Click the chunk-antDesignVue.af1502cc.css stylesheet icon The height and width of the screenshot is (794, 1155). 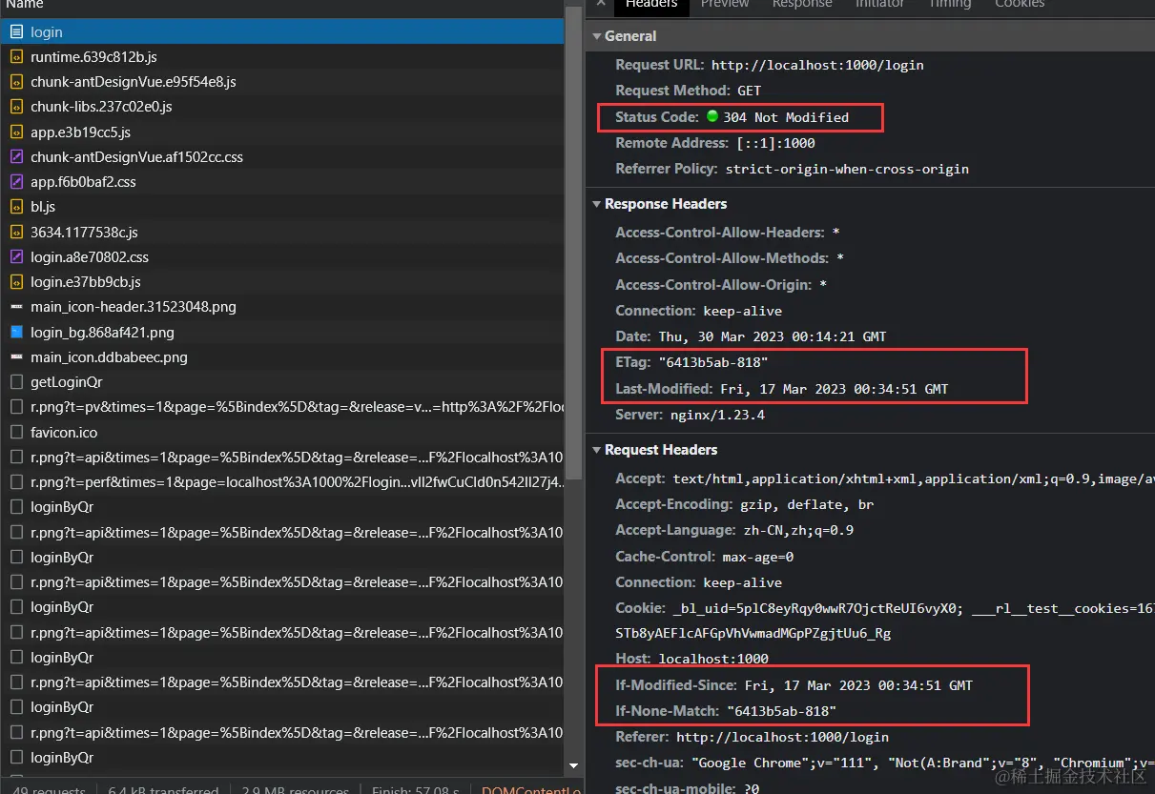click(16, 157)
